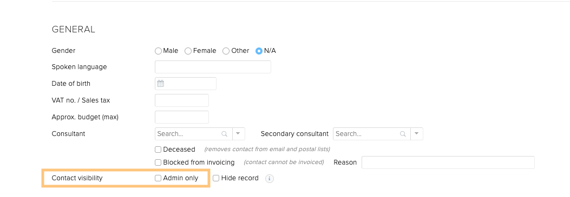
Task: Open the Secondary consultant dropdown arrow
Action: coord(417,134)
